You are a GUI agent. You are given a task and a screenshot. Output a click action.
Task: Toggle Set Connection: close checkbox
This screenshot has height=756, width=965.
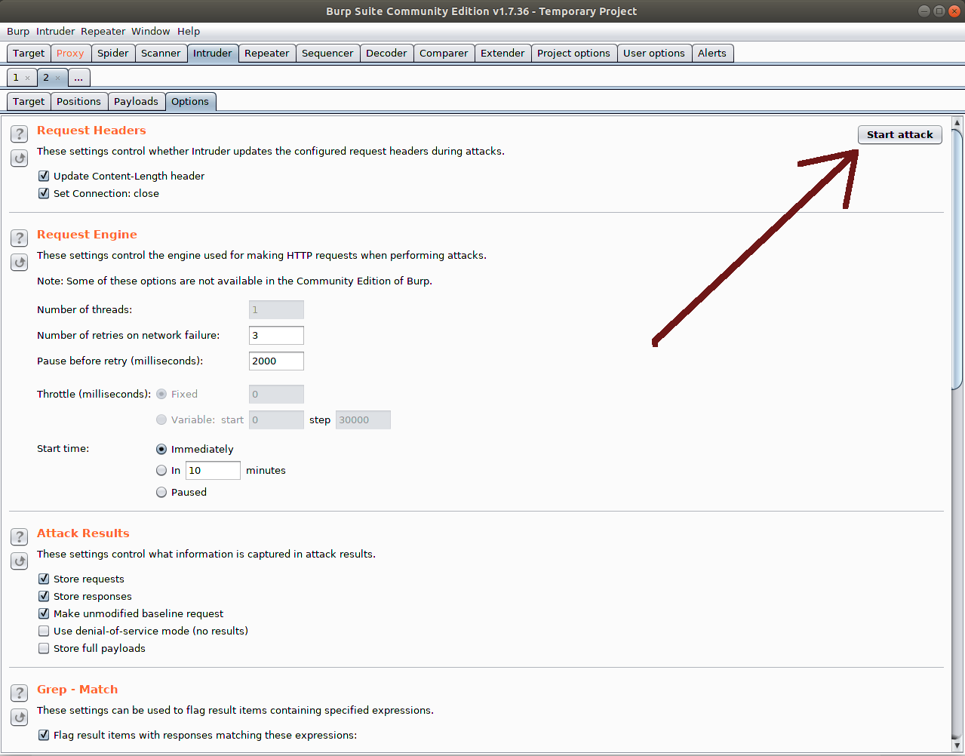click(x=44, y=193)
